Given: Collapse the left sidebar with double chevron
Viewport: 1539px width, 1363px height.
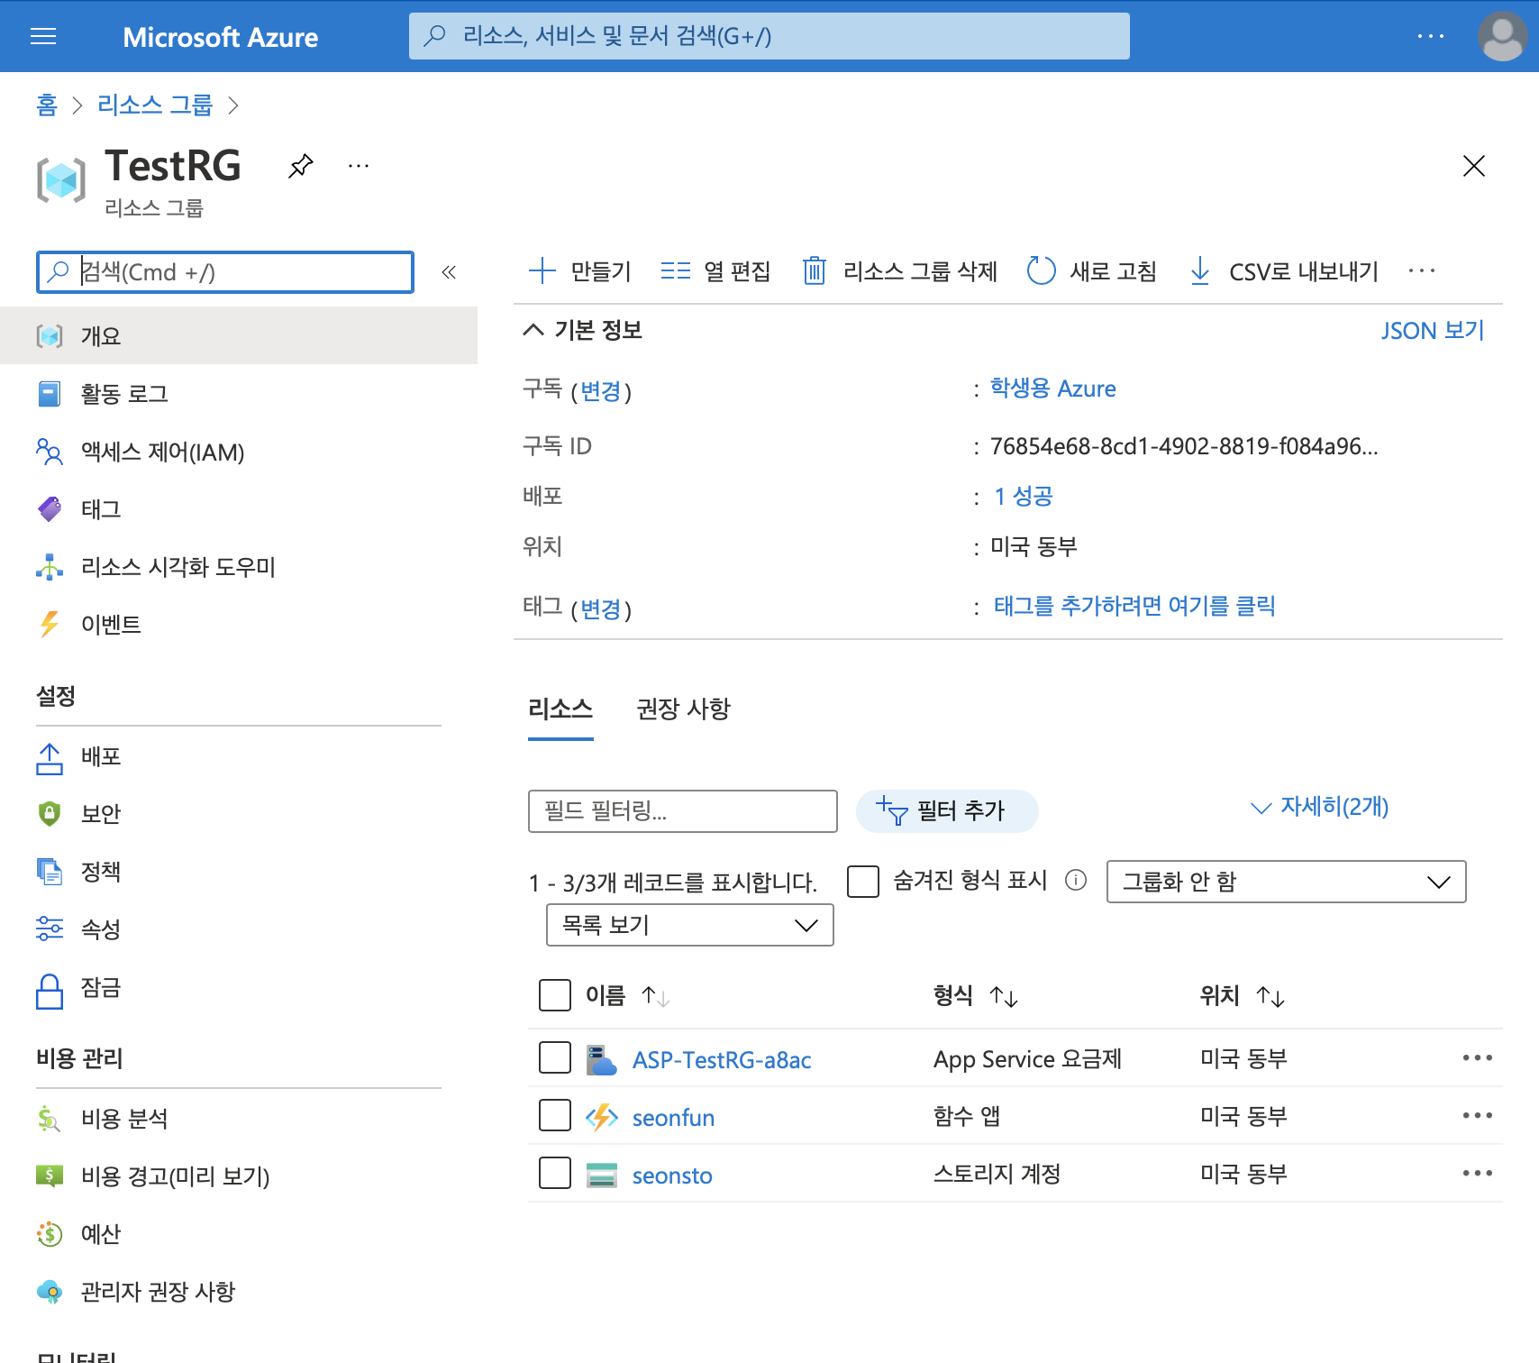Looking at the screenshot, I should point(449,272).
